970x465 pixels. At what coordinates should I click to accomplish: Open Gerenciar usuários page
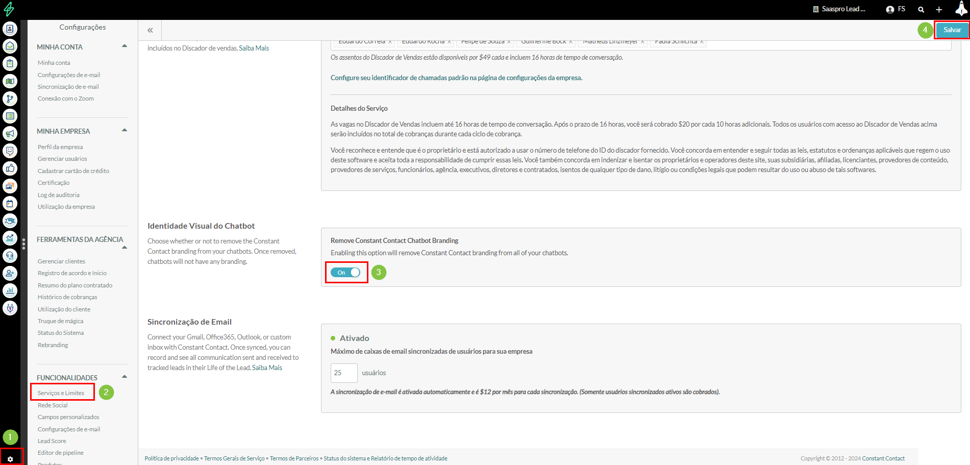62,159
